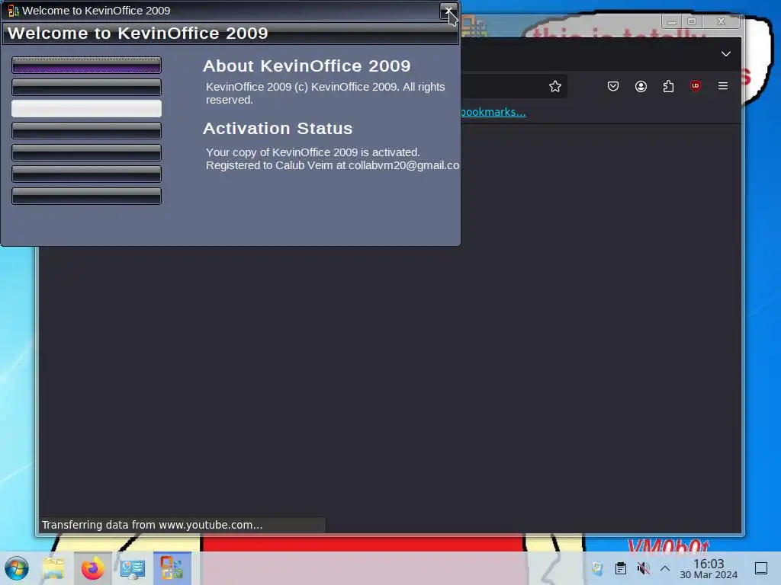The height and width of the screenshot is (585, 781).
Task: Expand the list all tabs chevron in Firefox
Action: click(726, 54)
